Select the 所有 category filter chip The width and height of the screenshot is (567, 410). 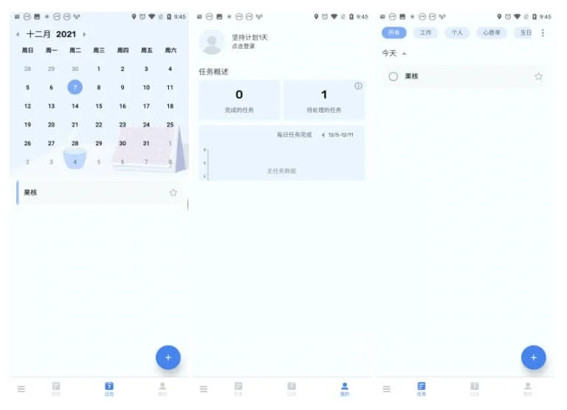pos(394,33)
